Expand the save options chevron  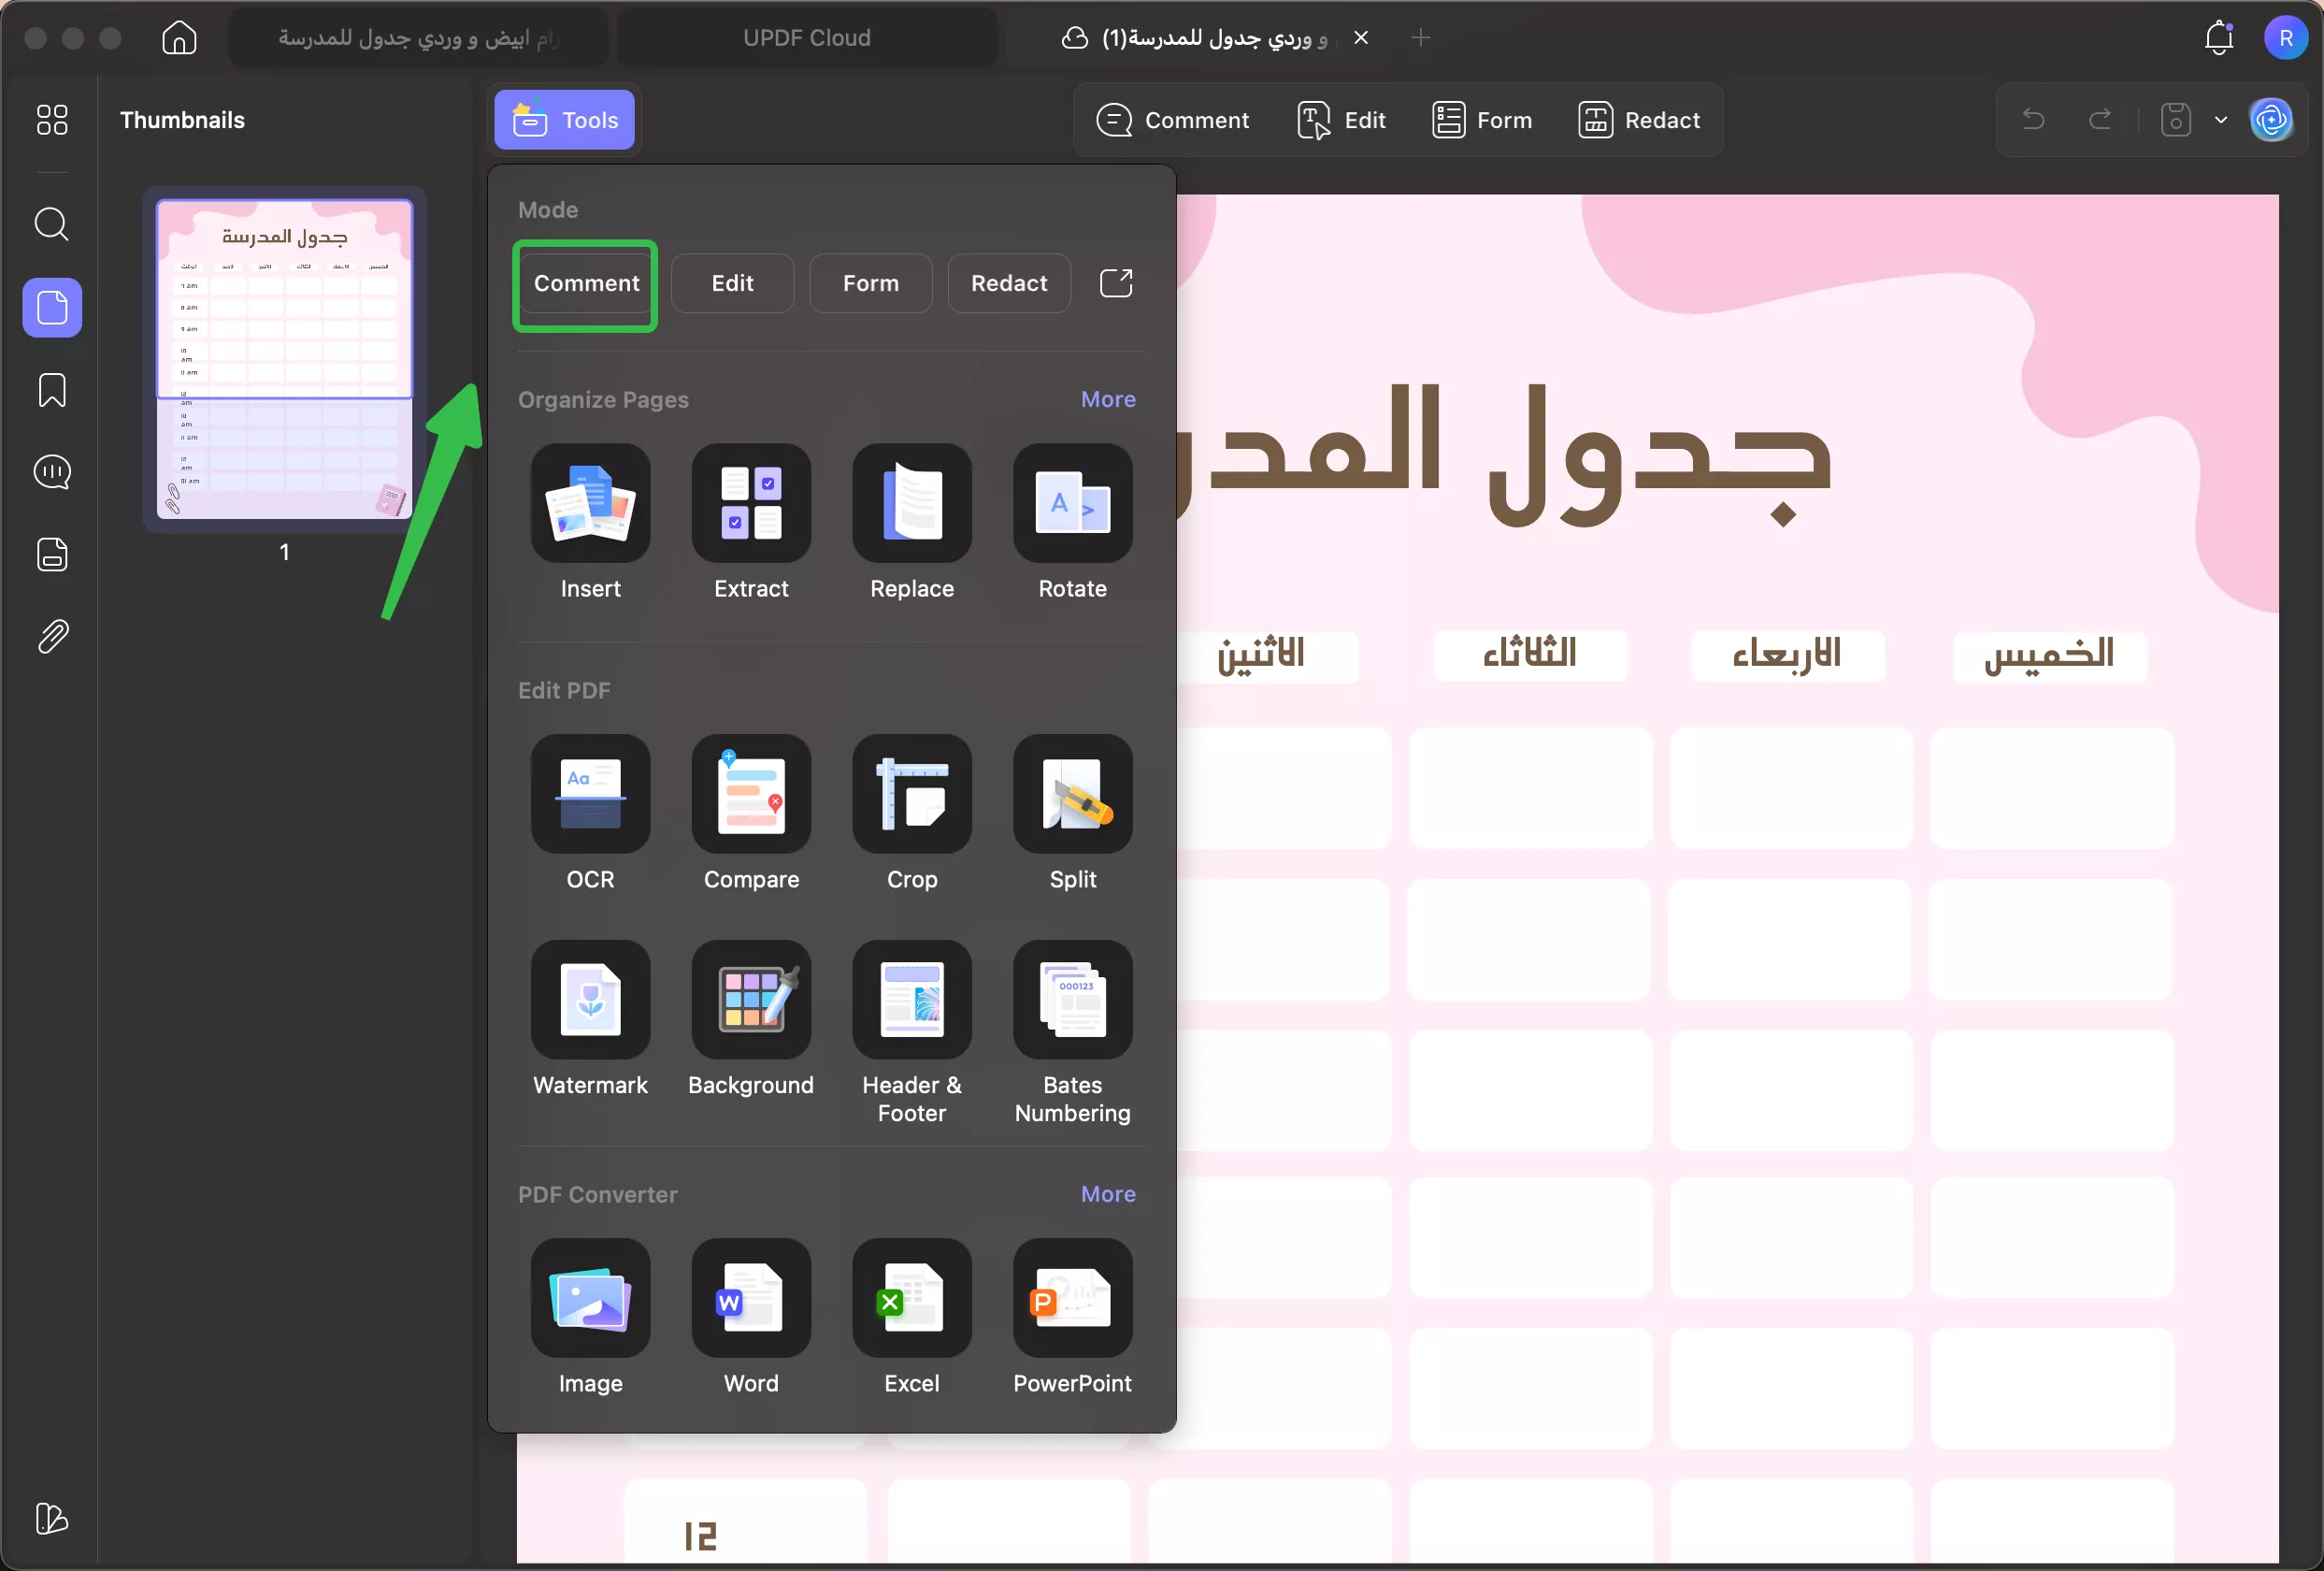(x=2222, y=119)
